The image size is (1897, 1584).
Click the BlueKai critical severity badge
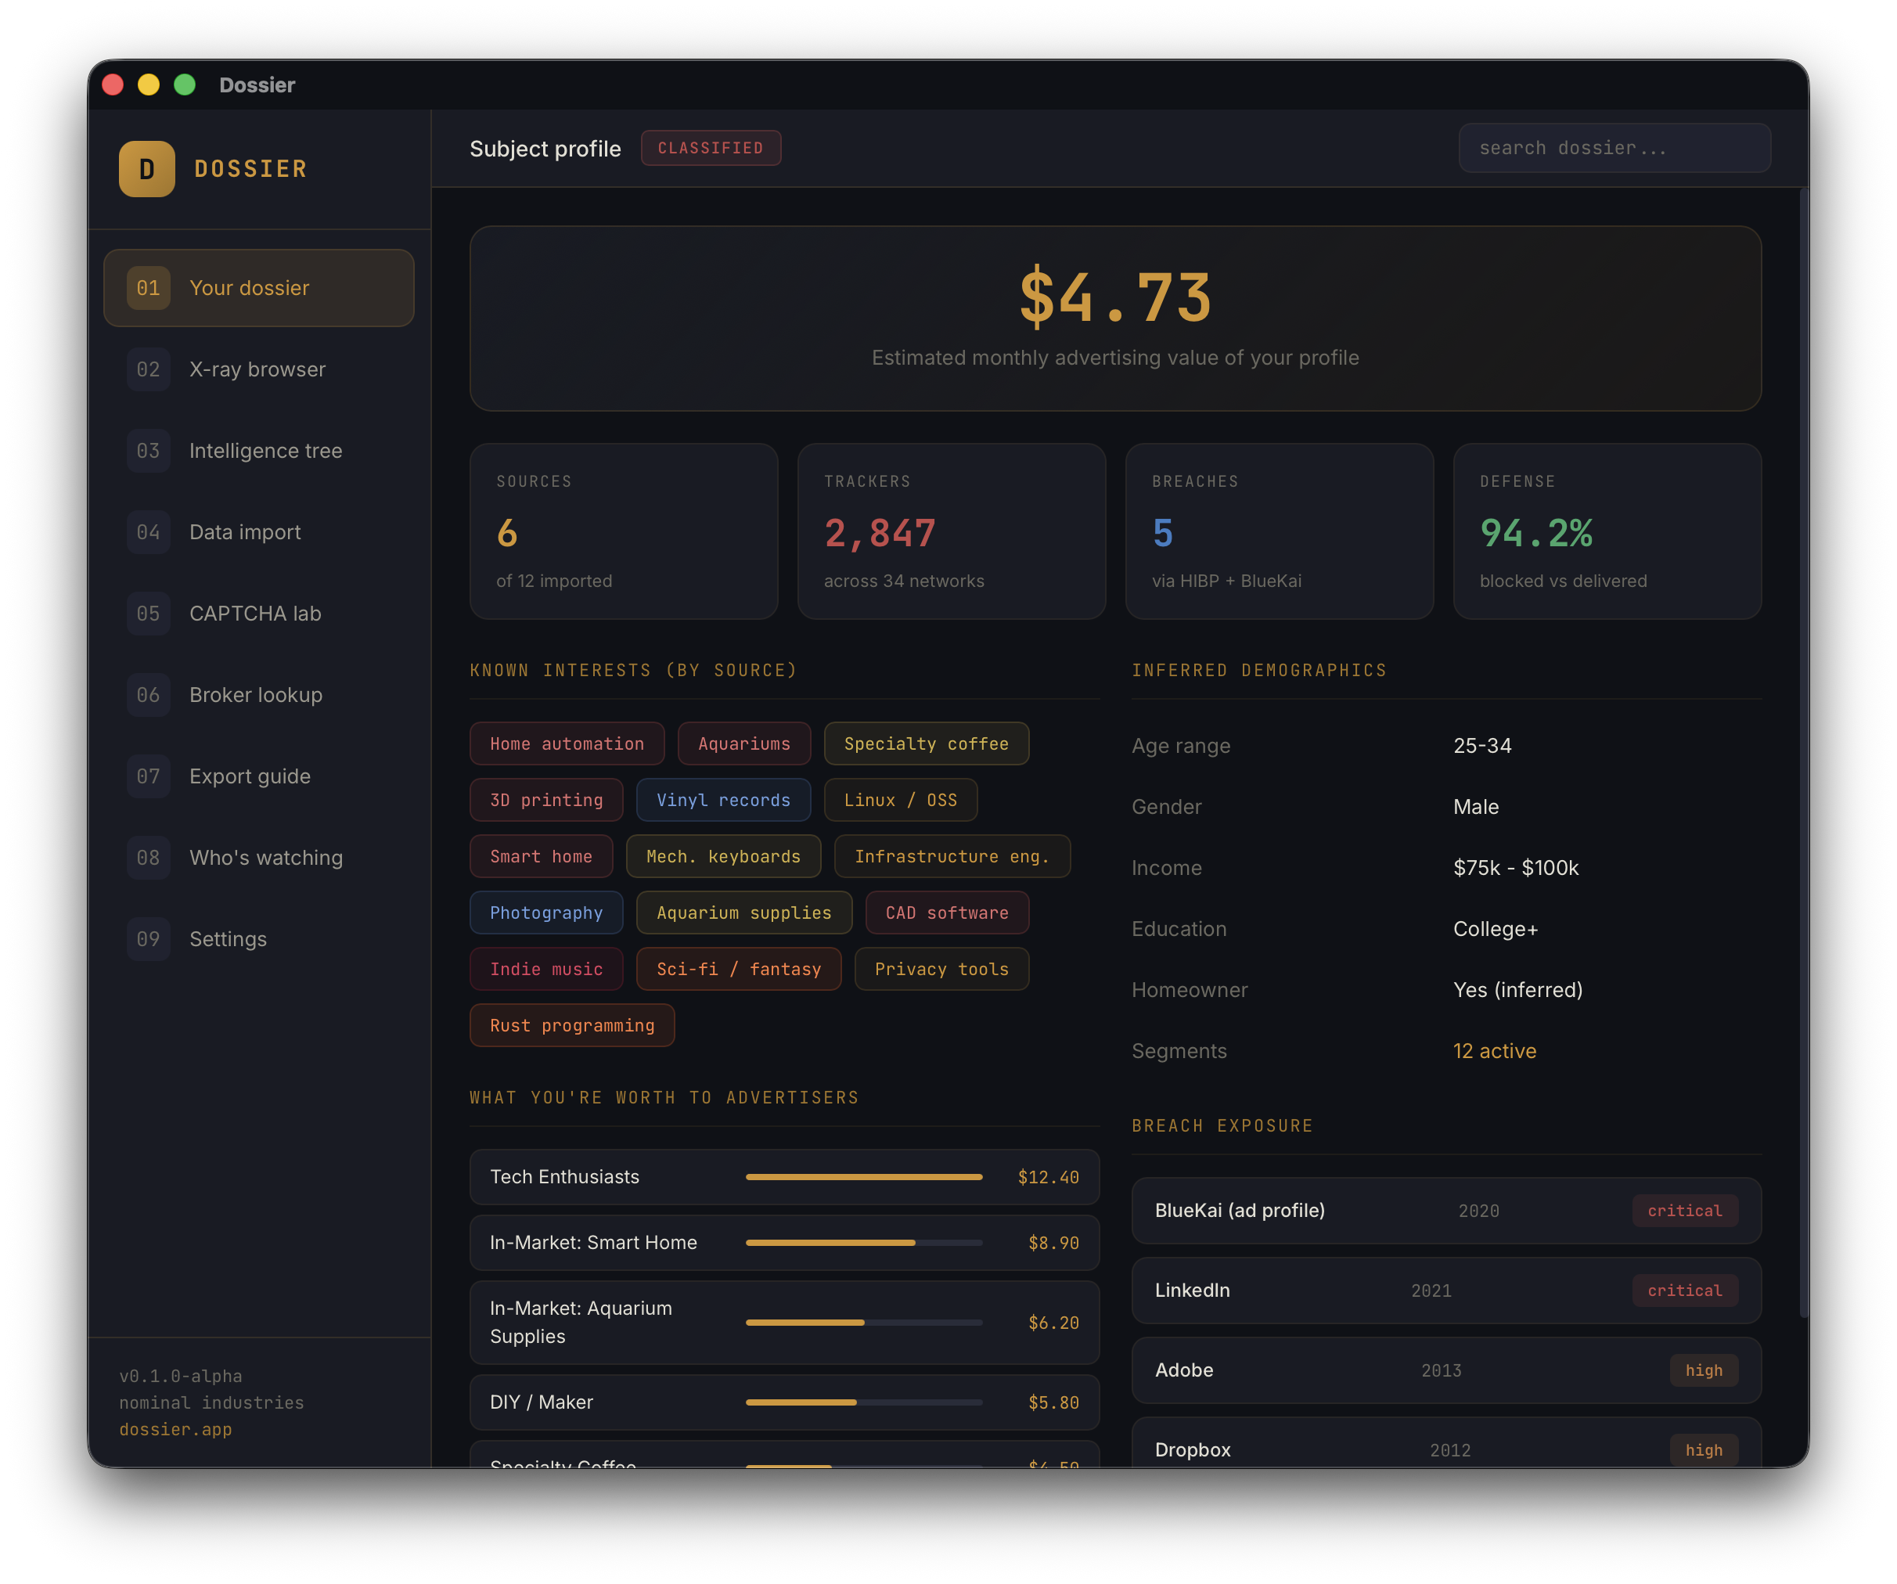1684,1211
